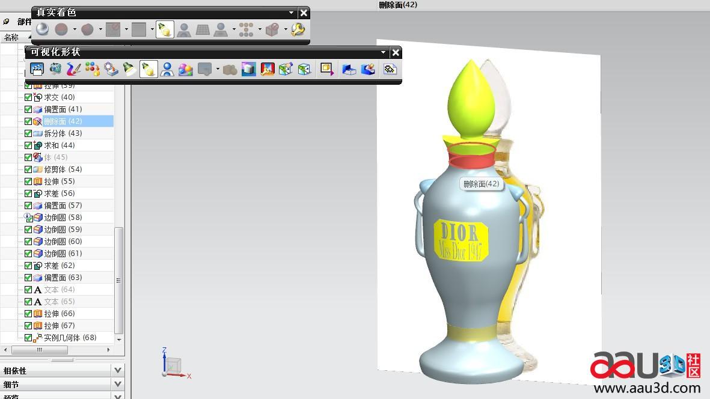Click the checkered pattern icon in 可视化形状 toolbar
This screenshot has width=710, height=399.
(390, 70)
